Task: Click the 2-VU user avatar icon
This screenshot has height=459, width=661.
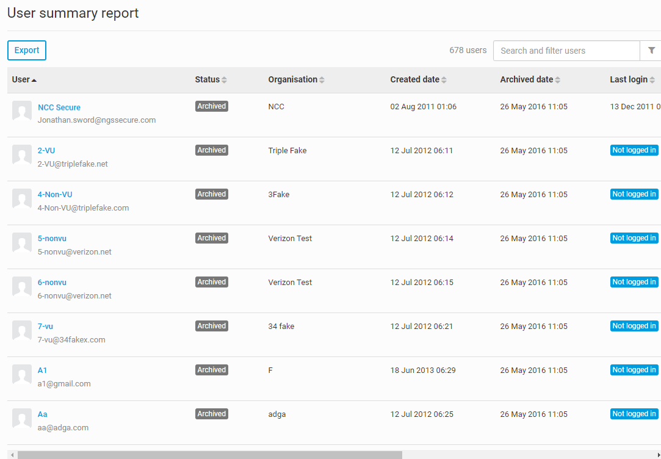Action: [x=22, y=155]
